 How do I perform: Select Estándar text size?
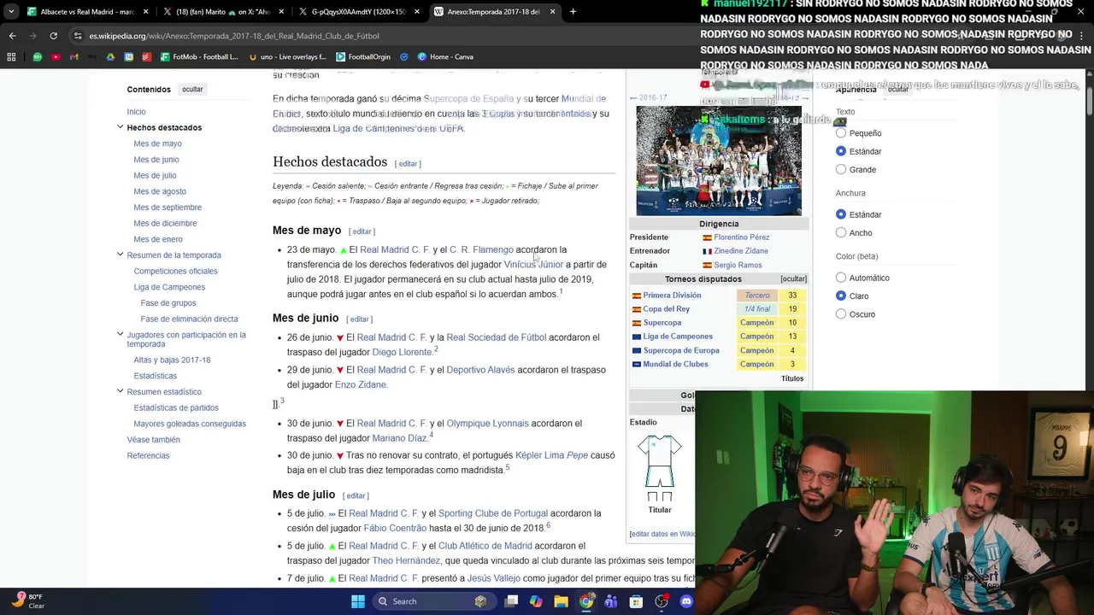tap(841, 151)
